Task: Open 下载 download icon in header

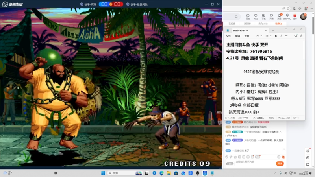Action: point(263,17)
